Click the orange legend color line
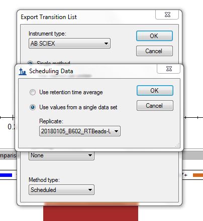This screenshot has height=221, width=203. pyautogui.click(x=198, y=175)
